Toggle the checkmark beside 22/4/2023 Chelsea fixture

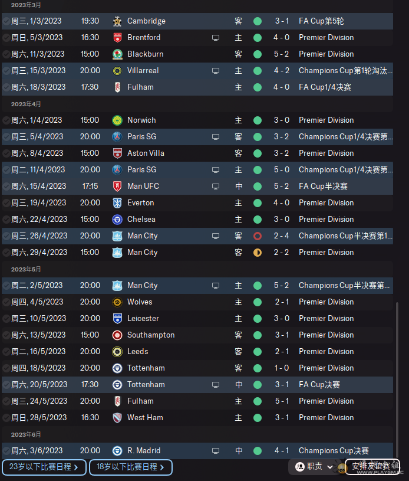pyautogui.click(x=6, y=220)
